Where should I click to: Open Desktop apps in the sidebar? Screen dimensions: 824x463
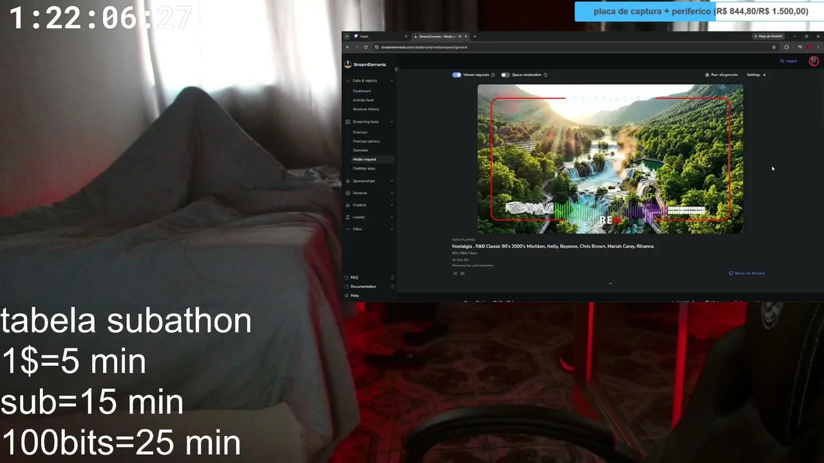click(364, 168)
